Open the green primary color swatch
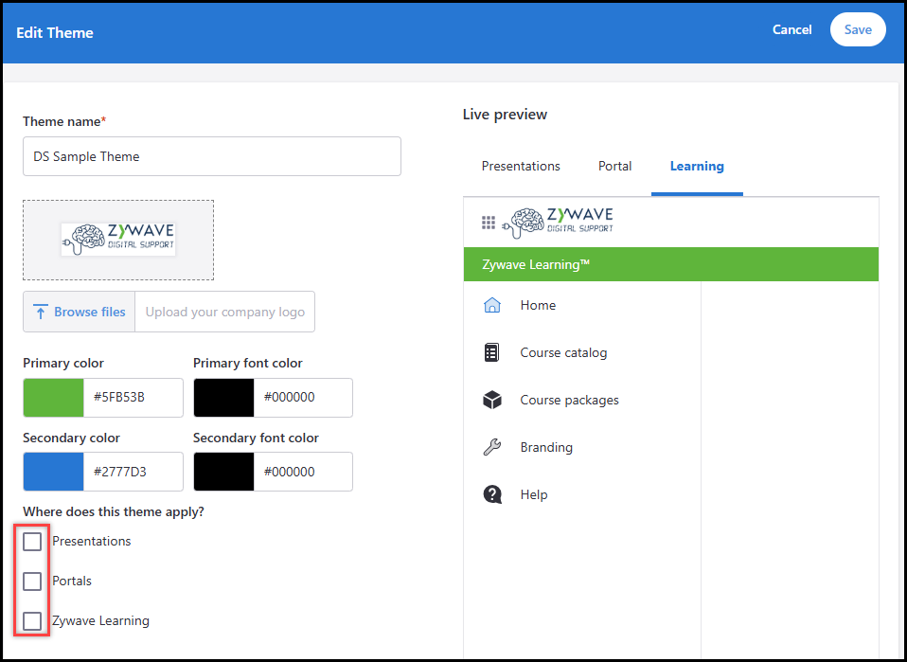This screenshot has width=907, height=662. click(x=53, y=398)
